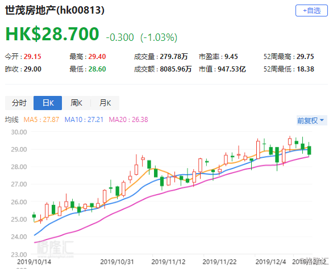Click the MA10 : 27.21 indicator label

[x=84, y=120]
